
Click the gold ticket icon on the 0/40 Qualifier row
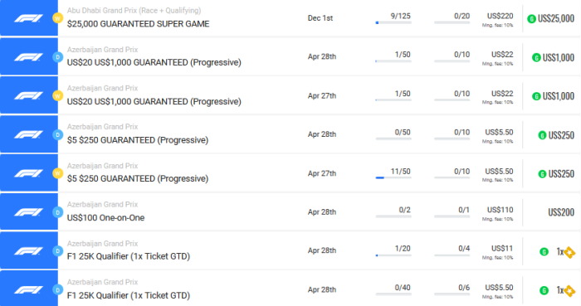[569, 291]
